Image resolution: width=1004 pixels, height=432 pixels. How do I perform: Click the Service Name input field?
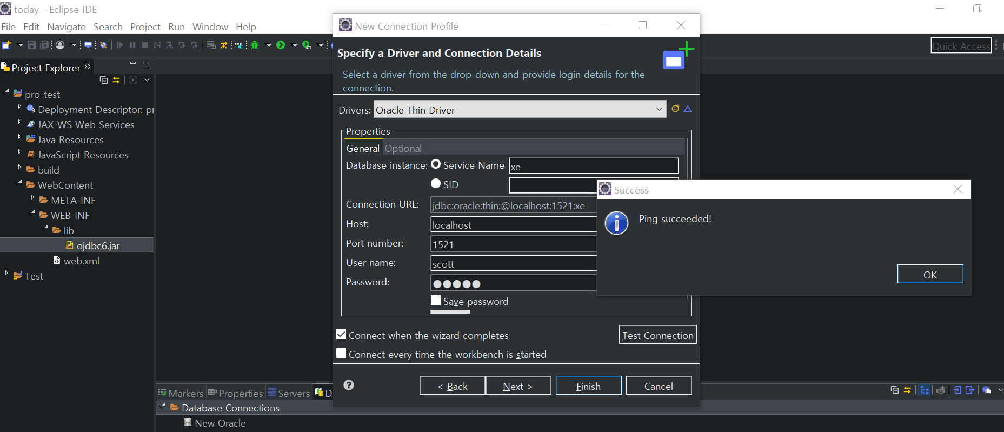(594, 166)
